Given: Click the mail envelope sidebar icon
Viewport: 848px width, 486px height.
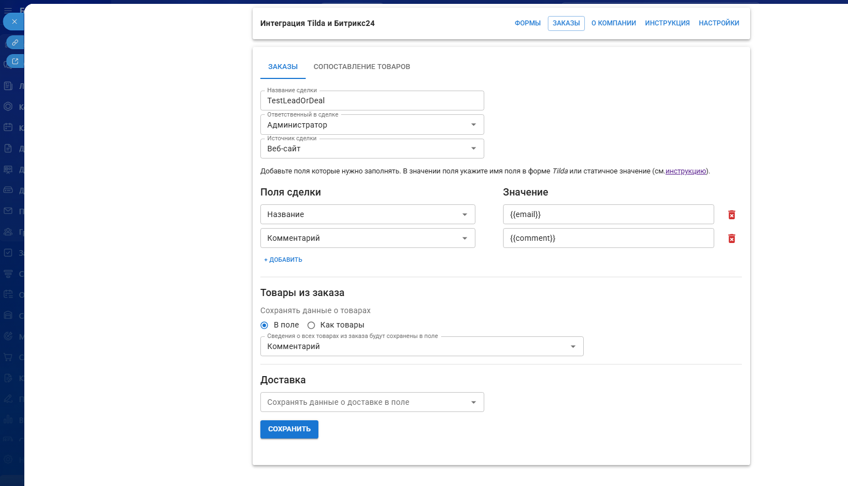Looking at the screenshot, I should (x=8, y=211).
